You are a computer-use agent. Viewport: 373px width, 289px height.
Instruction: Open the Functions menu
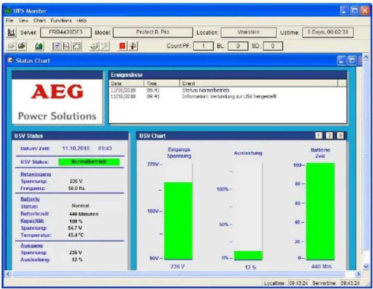[x=61, y=20]
